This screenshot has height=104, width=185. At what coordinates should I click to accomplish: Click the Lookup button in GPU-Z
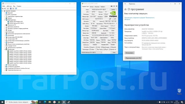[x=113, y=10]
